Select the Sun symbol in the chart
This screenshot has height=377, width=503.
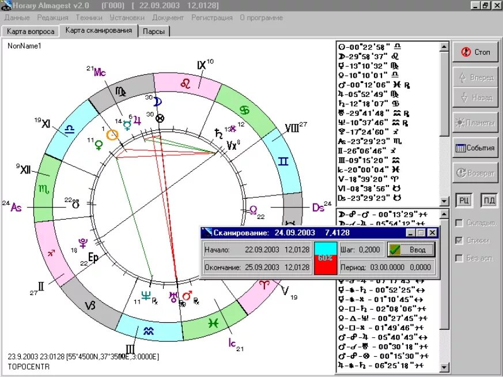[x=112, y=135]
